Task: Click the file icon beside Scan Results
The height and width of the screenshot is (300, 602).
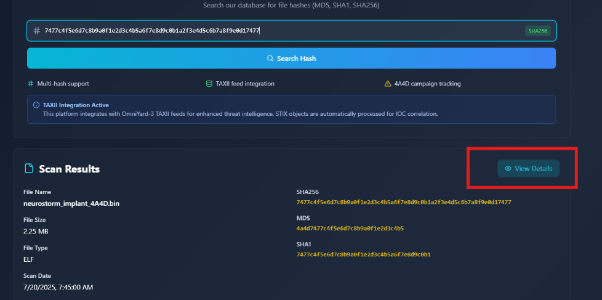Action: [29, 169]
